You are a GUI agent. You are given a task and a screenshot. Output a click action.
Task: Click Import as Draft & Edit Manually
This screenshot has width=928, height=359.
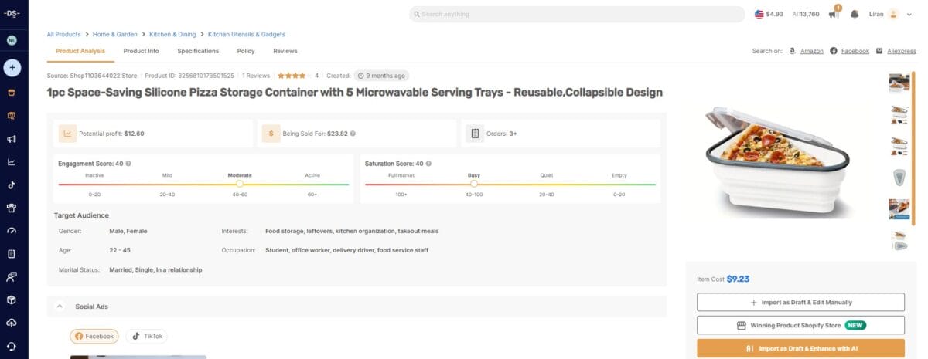coord(800,302)
